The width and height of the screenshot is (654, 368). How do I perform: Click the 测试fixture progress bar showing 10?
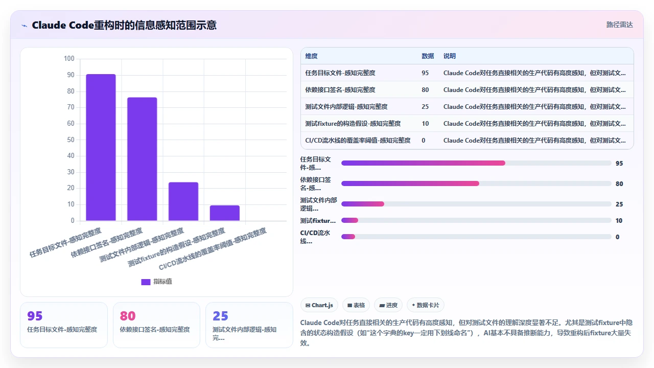click(x=476, y=220)
